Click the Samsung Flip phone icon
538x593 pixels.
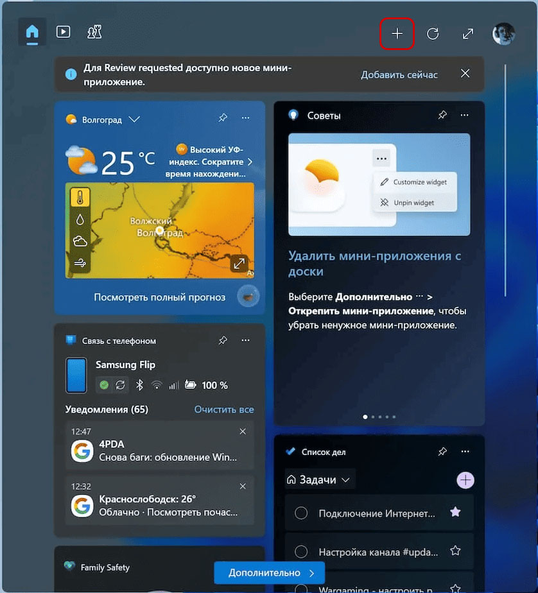pyautogui.click(x=76, y=375)
